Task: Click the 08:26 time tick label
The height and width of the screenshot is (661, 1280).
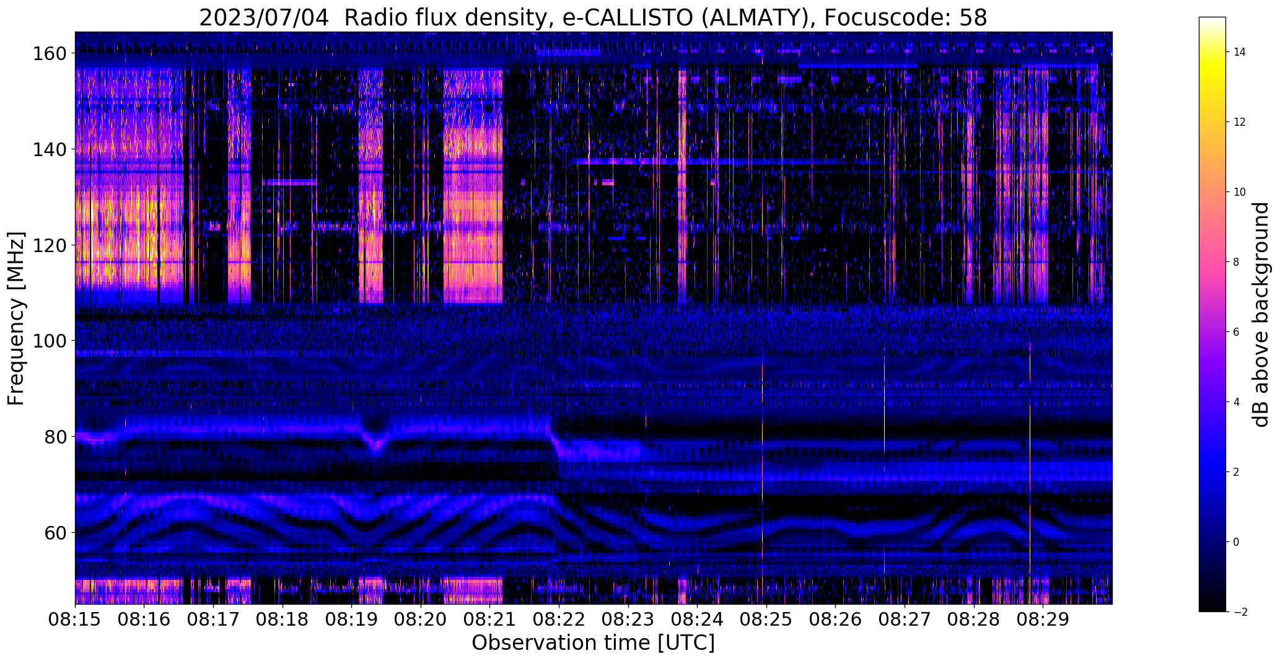Action: (836, 620)
